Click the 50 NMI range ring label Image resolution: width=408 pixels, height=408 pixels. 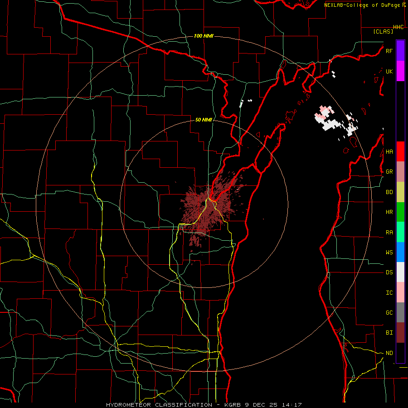pos(204,120)
